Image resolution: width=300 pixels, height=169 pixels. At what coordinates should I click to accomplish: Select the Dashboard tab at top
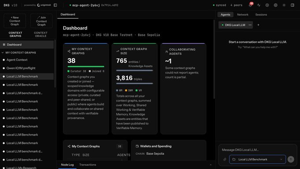coord(68,15)
